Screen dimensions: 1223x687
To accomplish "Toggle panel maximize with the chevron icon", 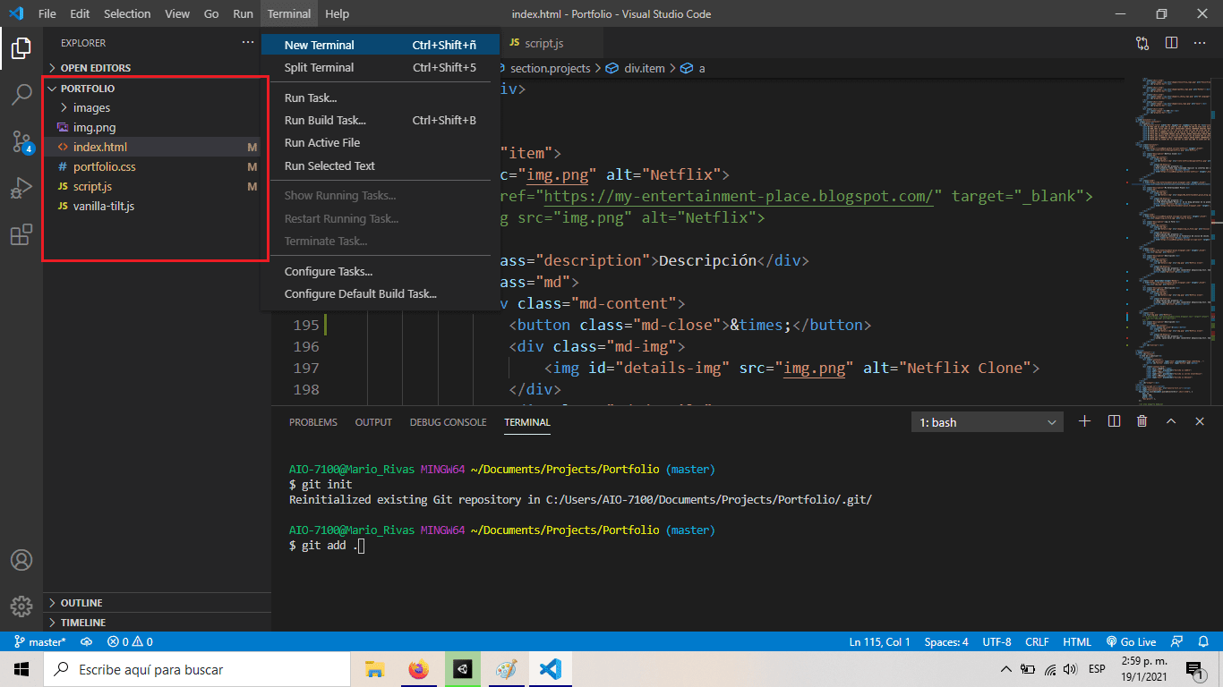I will coord(1170,420).
